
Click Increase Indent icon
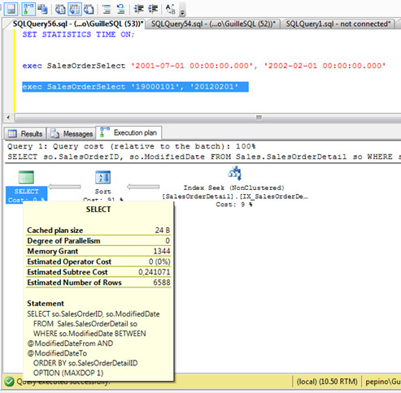coord(153,10)
